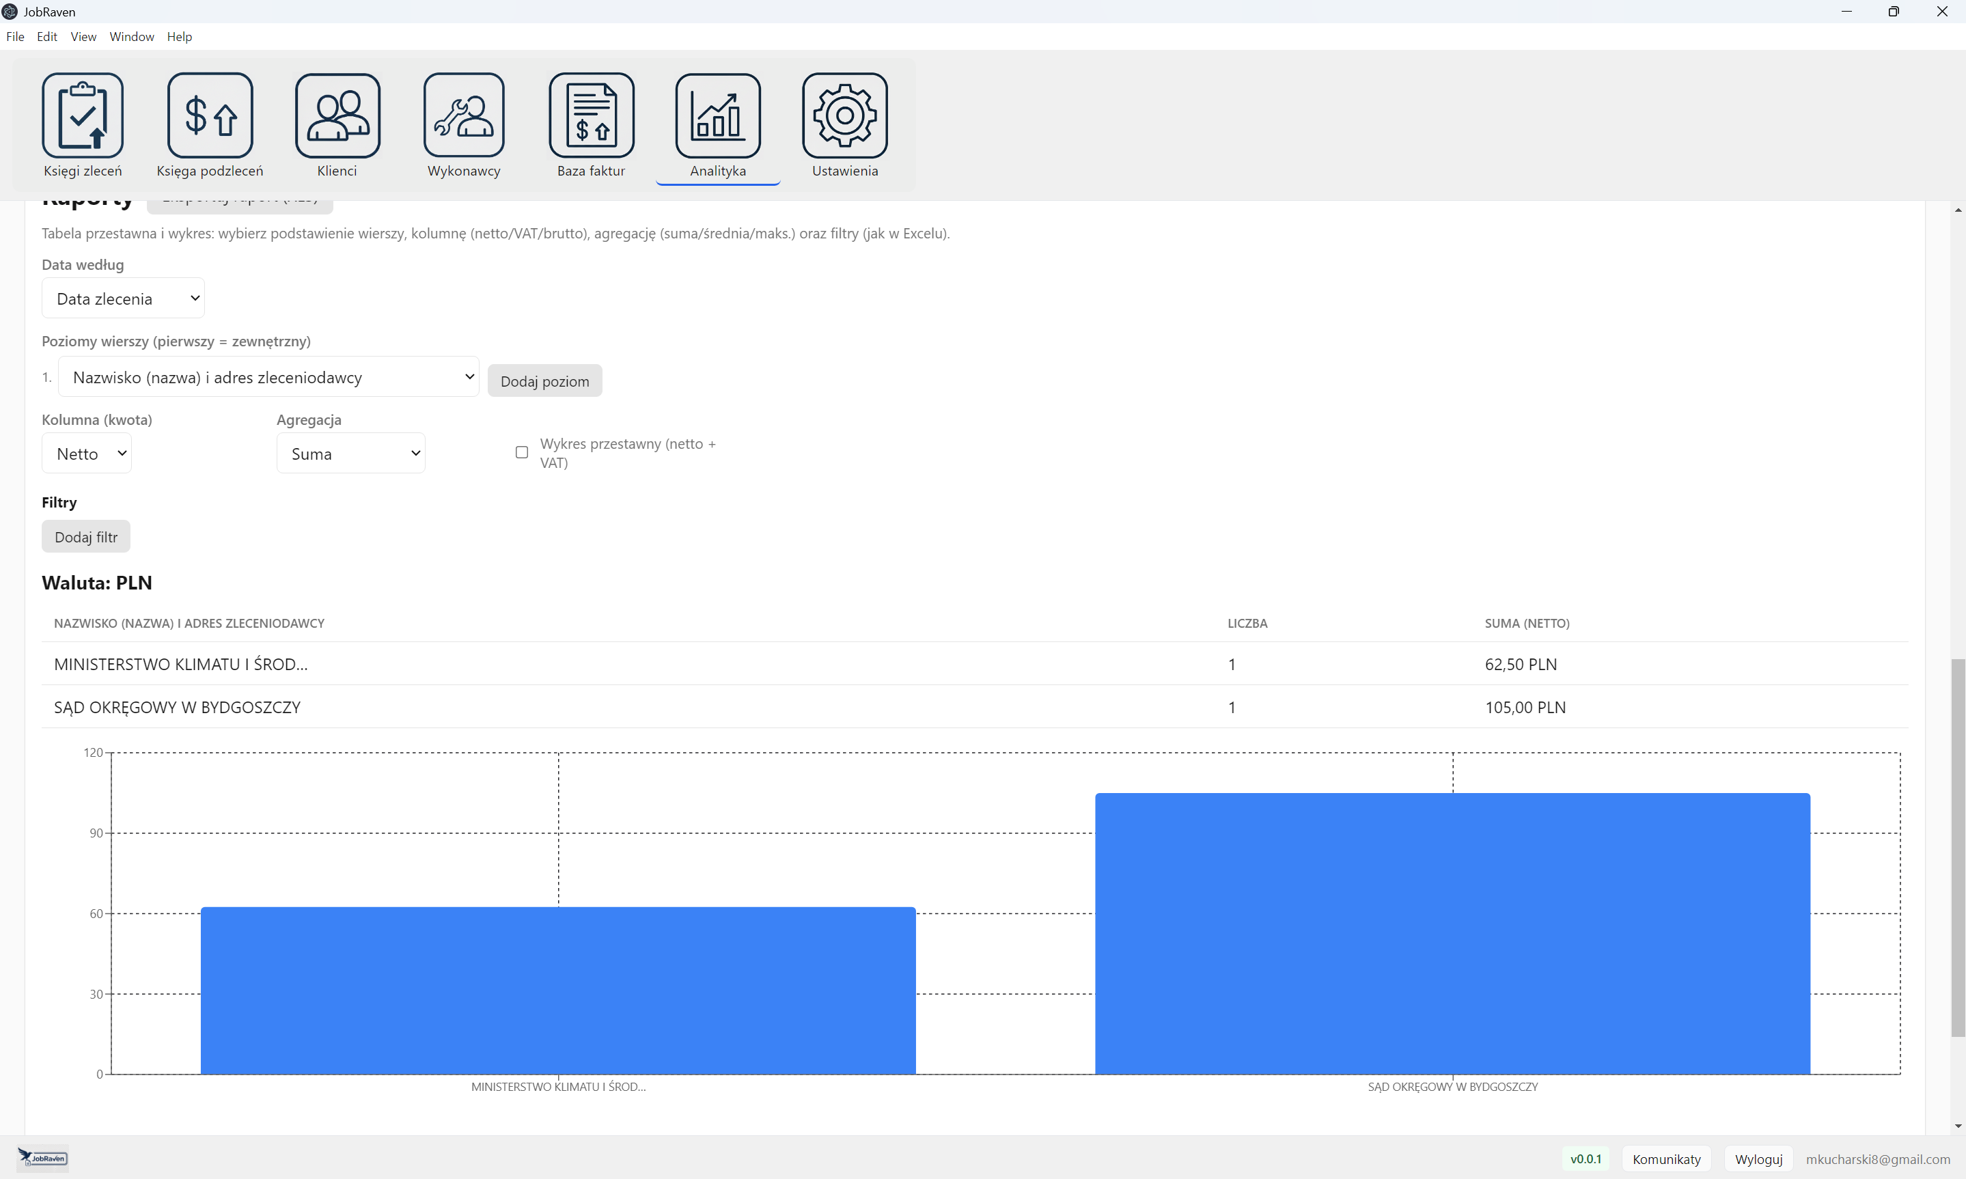Select the Analityka chart icon

tap(717, 116)
